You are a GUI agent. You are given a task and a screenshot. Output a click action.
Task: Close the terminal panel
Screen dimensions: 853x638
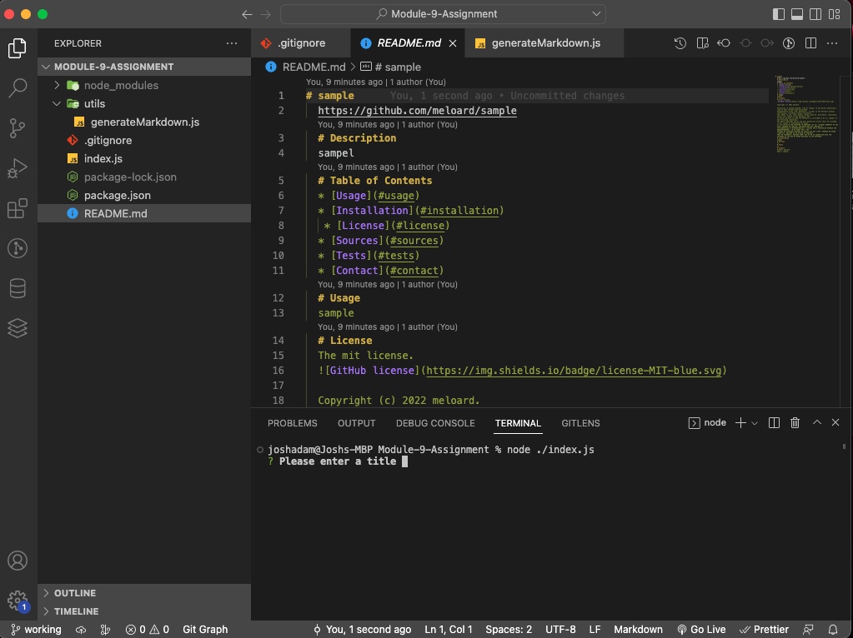(835, 422)
